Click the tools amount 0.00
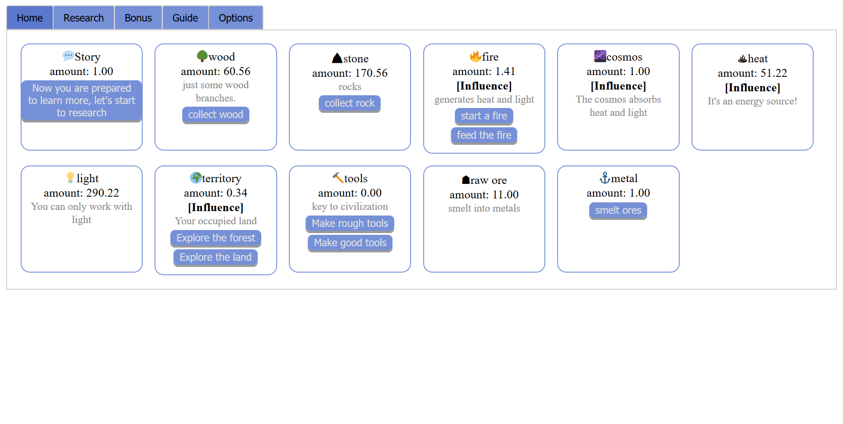This screenshot has height=424, width=843. pos(350,193)
